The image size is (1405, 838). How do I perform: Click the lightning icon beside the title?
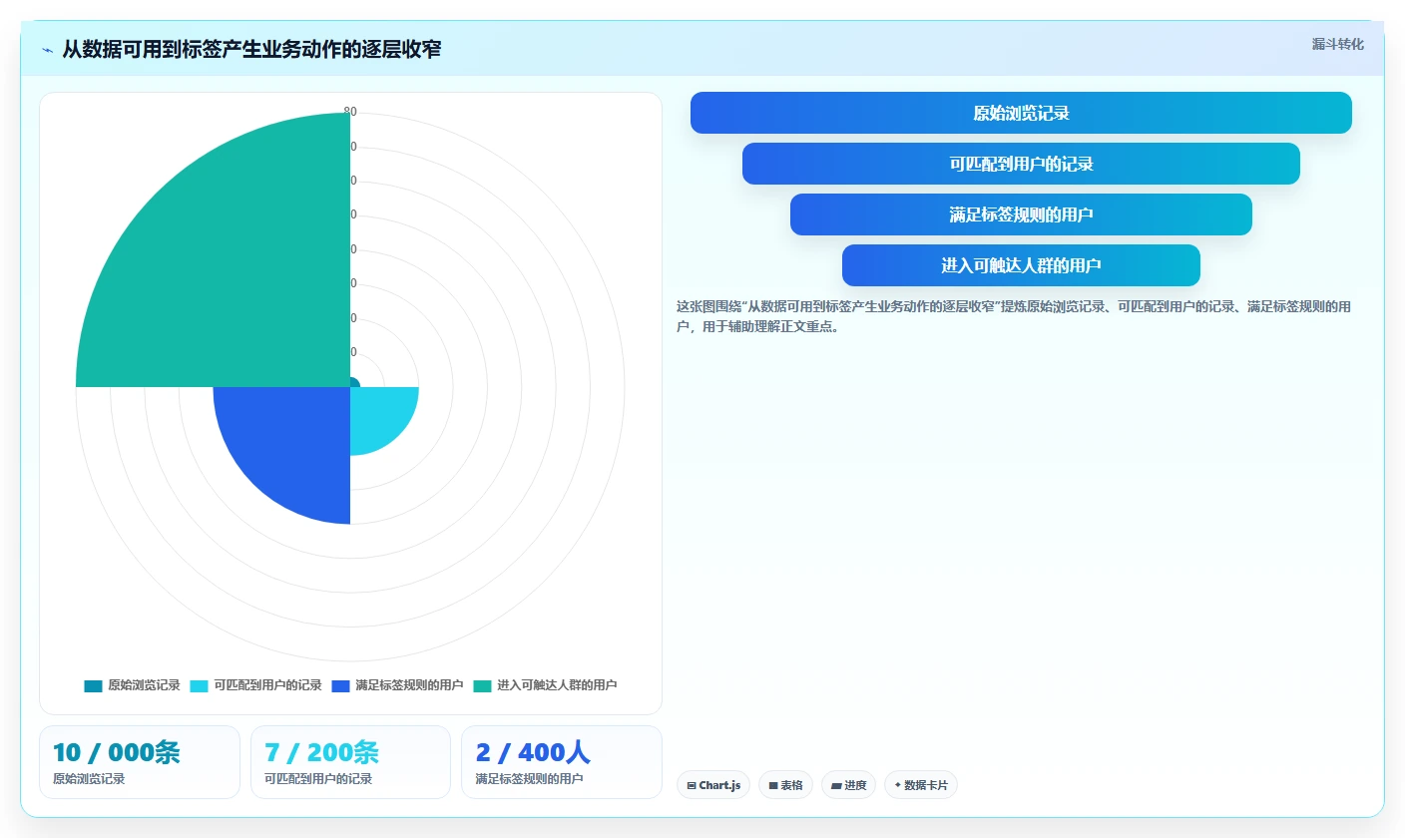(48, 50)
